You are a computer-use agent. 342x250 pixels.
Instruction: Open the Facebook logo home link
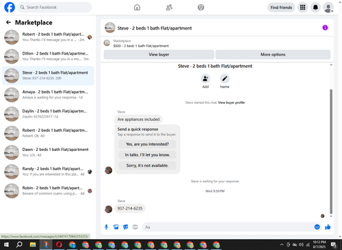point(10,8)
